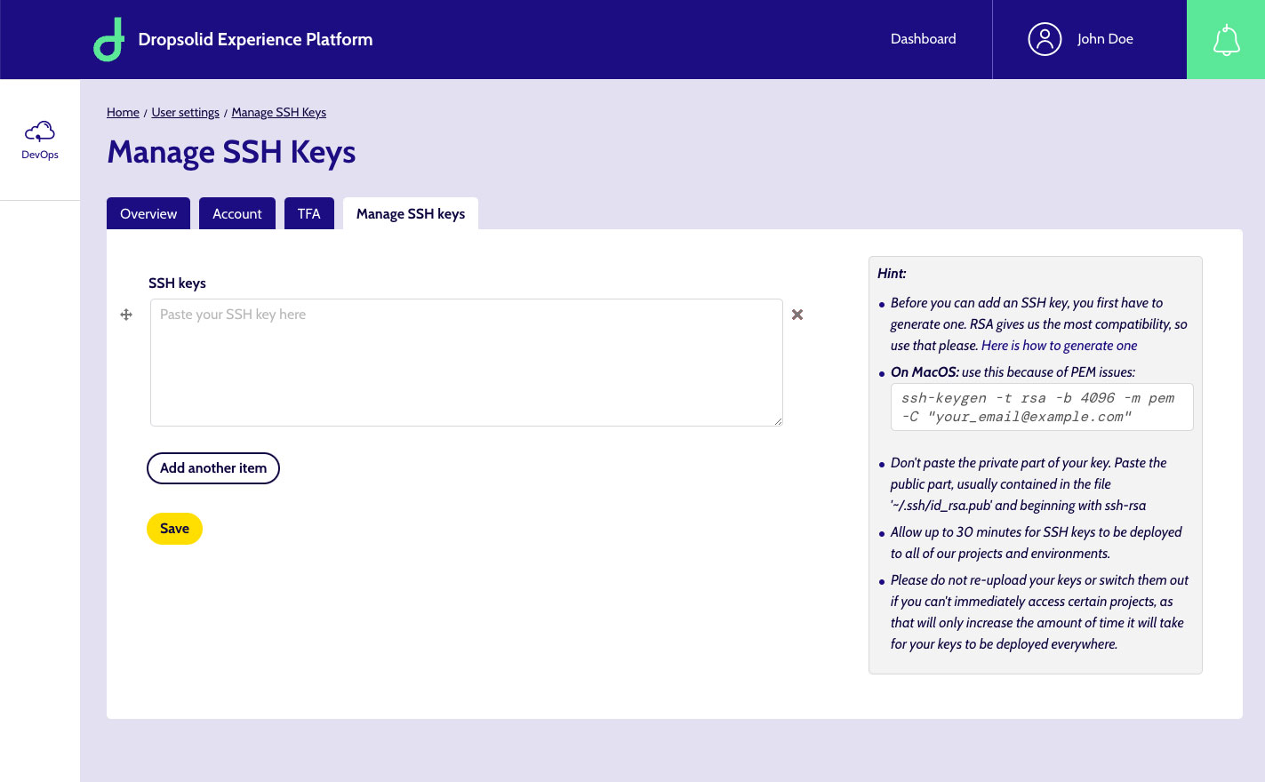Click the 'Hint:' heading text

pos(892,274)
